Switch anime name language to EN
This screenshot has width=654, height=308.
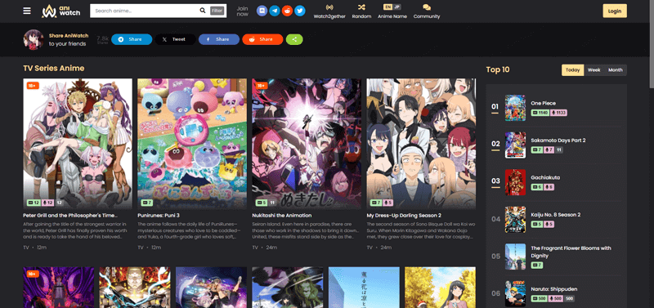387,7
